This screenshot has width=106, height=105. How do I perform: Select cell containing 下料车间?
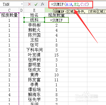(x=34, y=50)
